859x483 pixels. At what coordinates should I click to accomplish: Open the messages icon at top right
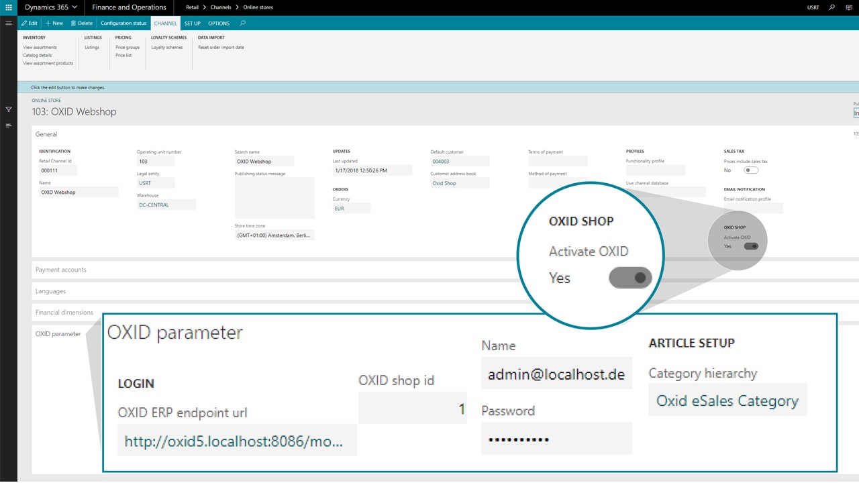(x=850, y=7)
